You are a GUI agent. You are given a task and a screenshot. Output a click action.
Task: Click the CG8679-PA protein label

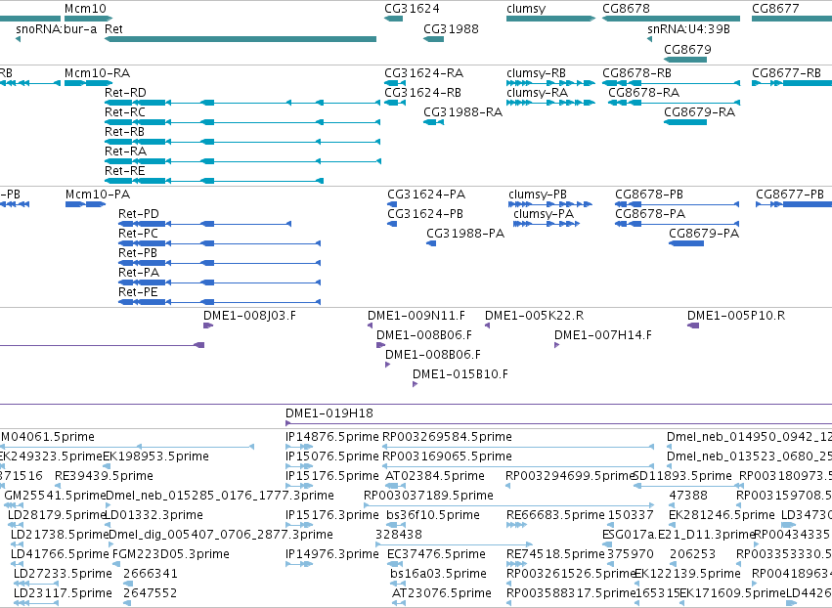pyautogui.click(x=704, y=234)
